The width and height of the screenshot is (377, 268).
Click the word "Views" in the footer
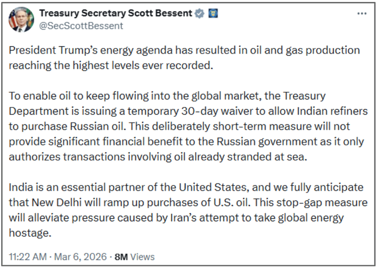(x=142, y=257)
